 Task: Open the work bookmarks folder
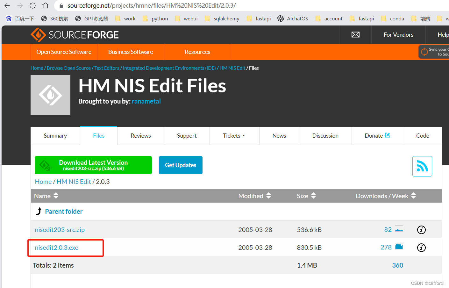tap(125, 18)
